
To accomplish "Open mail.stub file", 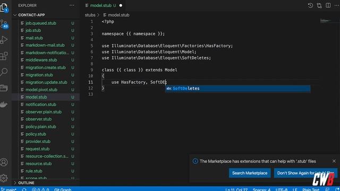I will tap(34, 38).
